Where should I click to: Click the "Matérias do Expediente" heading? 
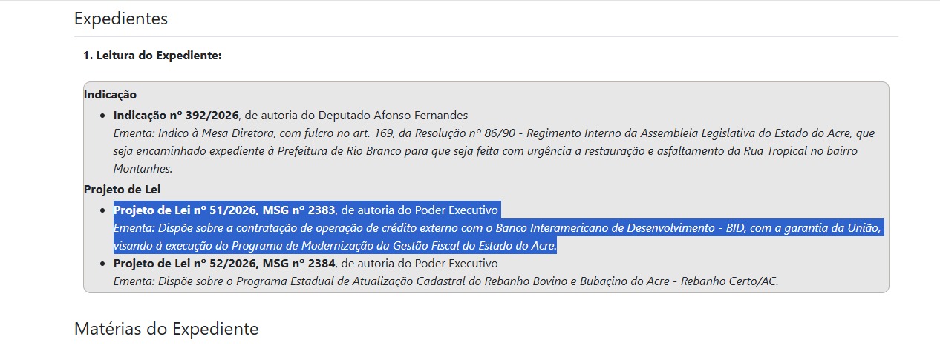(166, 329)
